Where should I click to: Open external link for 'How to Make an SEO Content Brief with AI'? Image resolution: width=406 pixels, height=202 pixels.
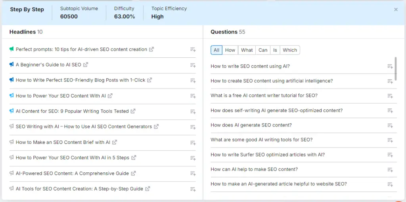115,142
